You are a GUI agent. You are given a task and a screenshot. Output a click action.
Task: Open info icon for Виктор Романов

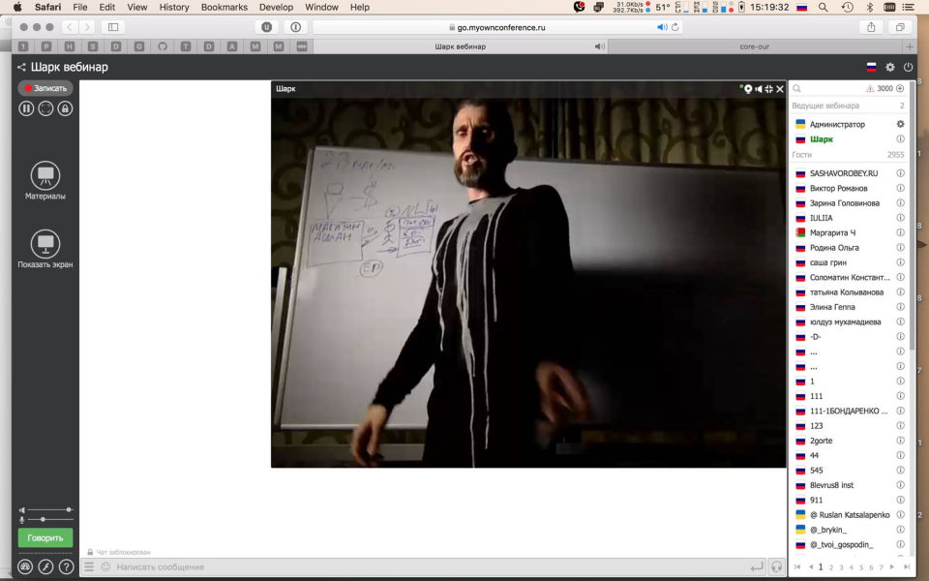pos(900,188)
